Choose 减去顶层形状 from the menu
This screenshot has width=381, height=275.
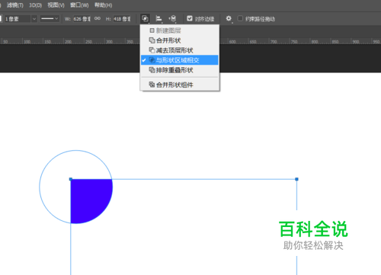pos(180,50)
